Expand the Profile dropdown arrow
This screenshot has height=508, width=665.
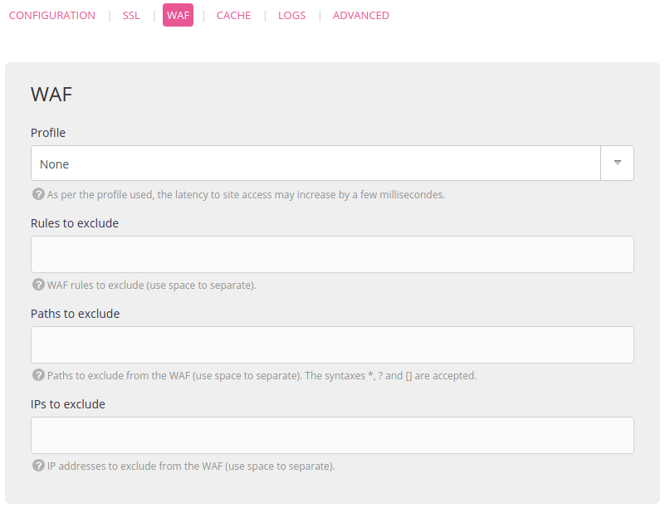click(x=617, y=164)
